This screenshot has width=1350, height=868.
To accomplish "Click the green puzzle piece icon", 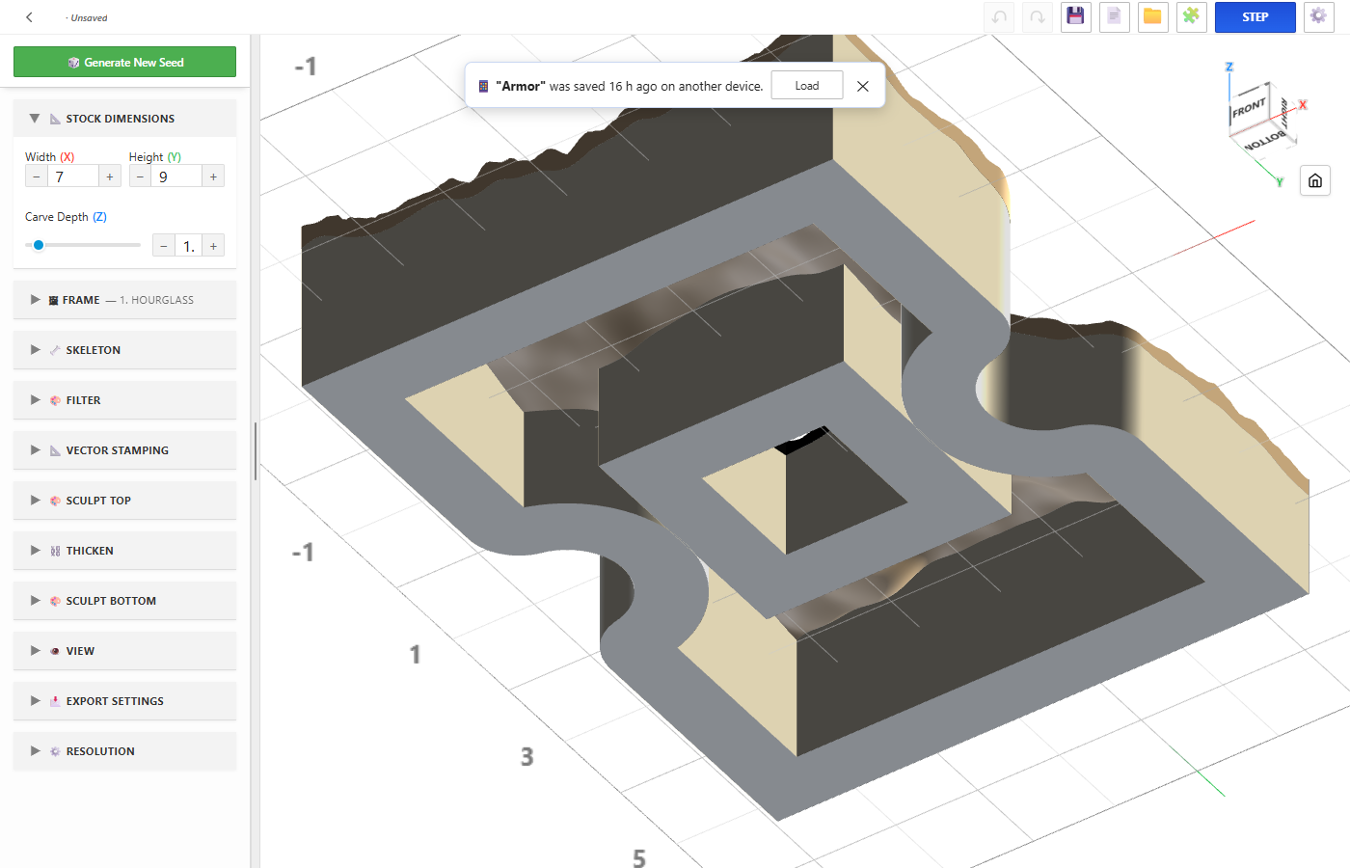I will (x=1192, y=17).
